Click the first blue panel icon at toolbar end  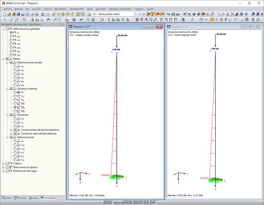(x=253, y=14)
